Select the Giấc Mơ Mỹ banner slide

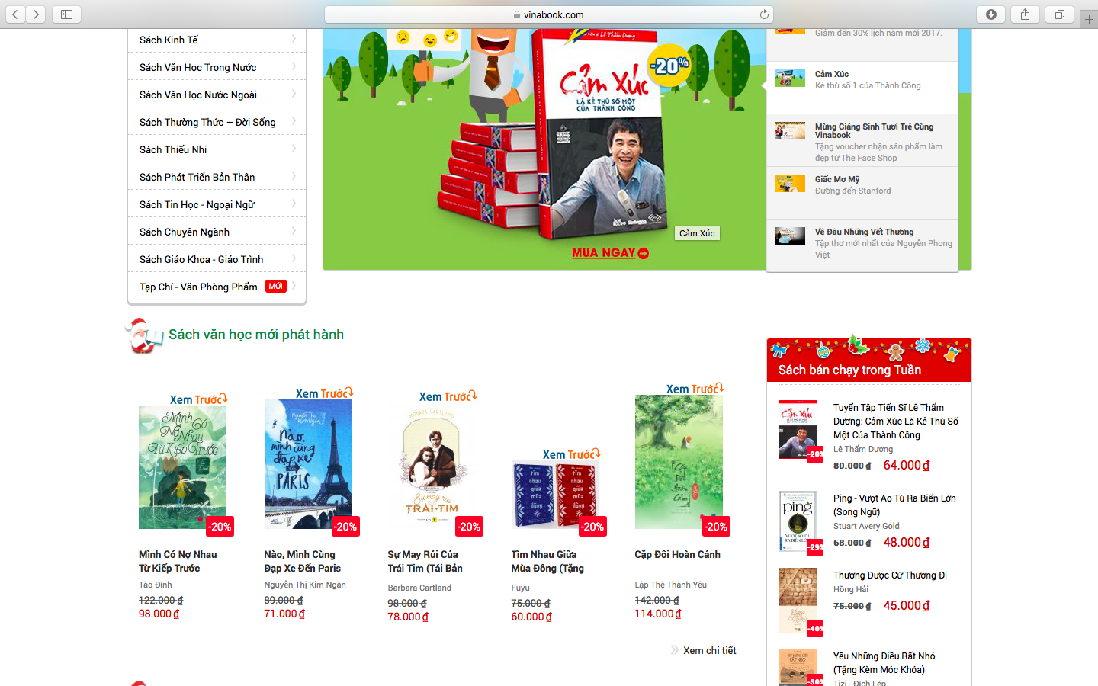click(x=862, y=185)
